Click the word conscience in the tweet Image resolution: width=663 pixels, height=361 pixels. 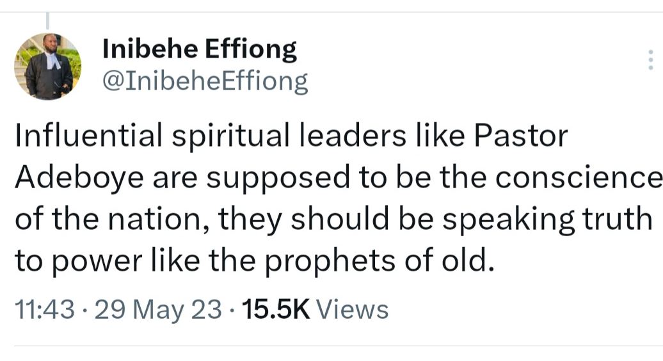tap(579, 178)
